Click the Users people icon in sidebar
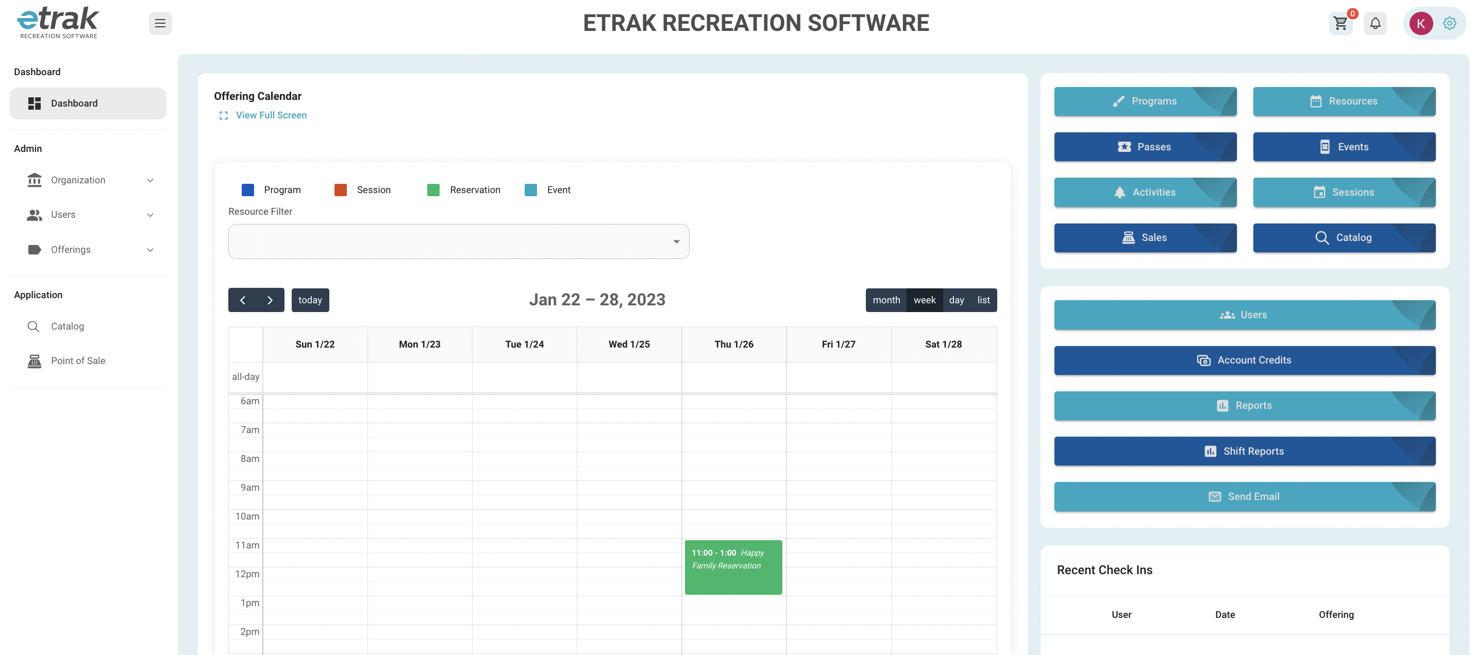The height and width of the screenshot is (655, 1475). 35,215
